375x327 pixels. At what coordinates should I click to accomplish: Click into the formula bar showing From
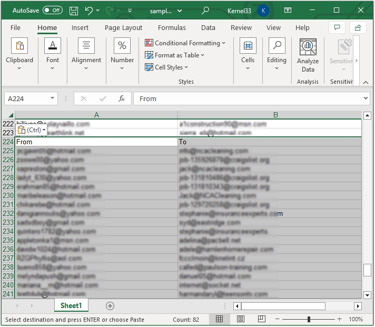(248, 98)
